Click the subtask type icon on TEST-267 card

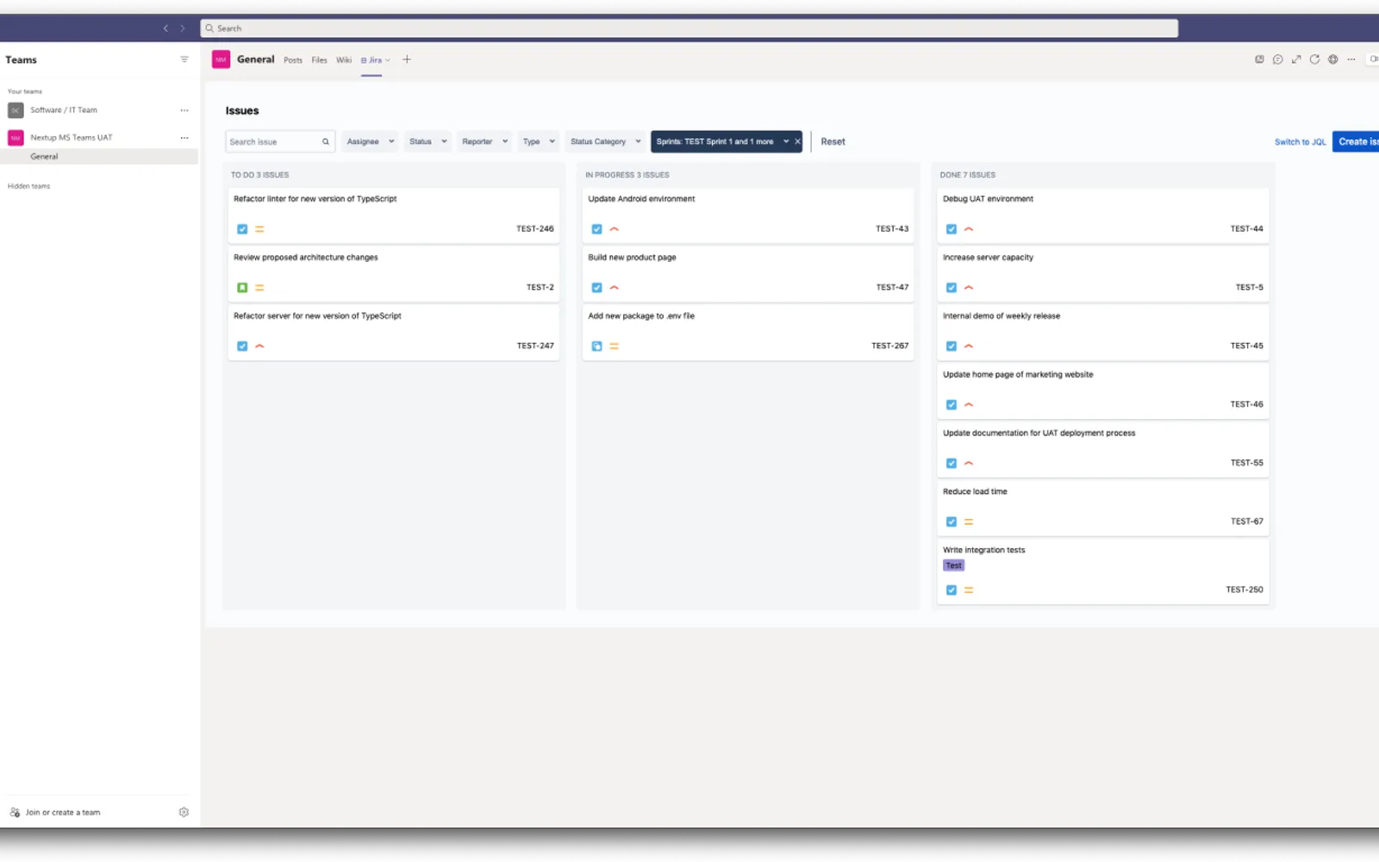click(596, 346)
